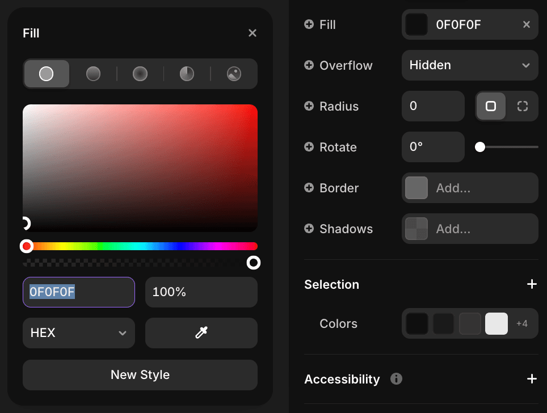Add a Shadow property

click(309, 229)
